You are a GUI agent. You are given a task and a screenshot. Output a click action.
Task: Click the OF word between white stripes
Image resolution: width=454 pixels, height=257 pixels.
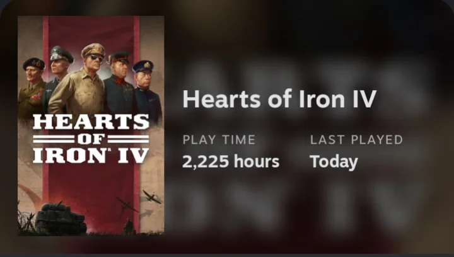(91, 139)
